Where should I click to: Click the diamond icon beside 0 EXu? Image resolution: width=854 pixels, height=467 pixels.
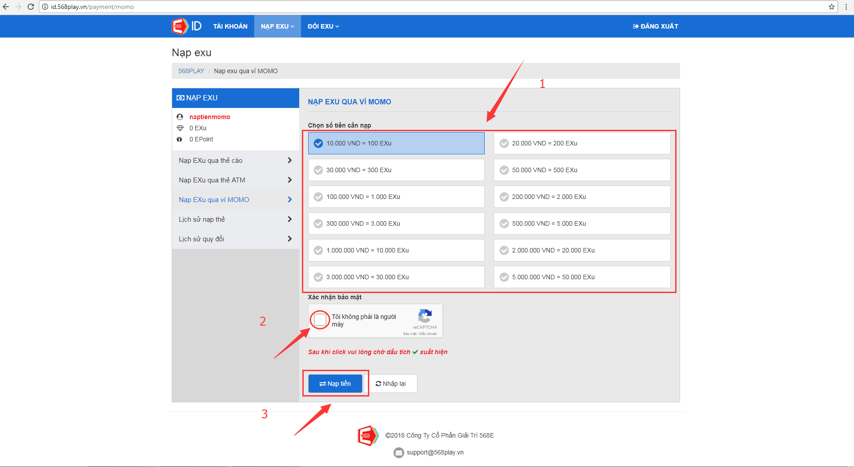point(180,128)
